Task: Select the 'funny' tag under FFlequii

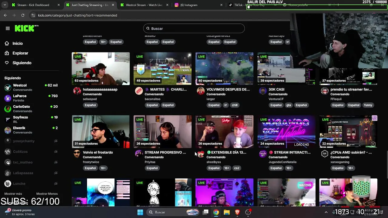Action: pos(368,105)
